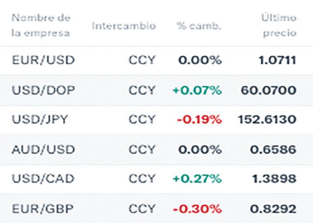Select the 0.6586 last price

click(273, 150)
